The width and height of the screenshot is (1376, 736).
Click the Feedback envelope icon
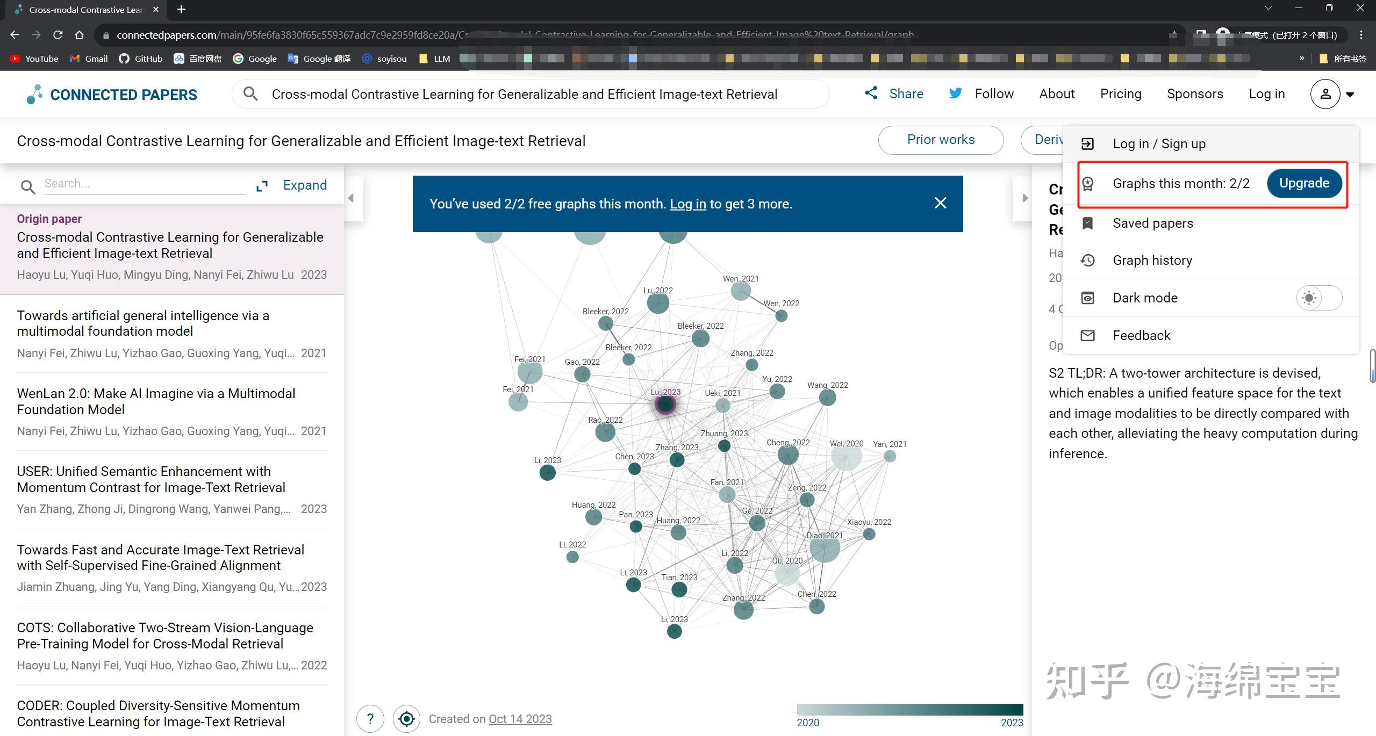[1088, 335]
